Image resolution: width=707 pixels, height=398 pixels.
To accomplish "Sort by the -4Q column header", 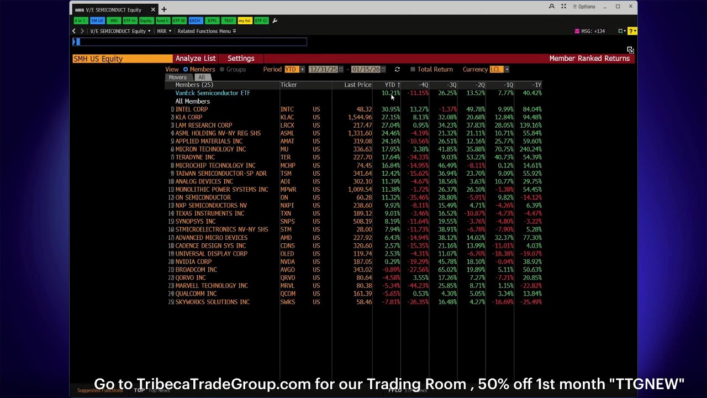I will [415, 85].
